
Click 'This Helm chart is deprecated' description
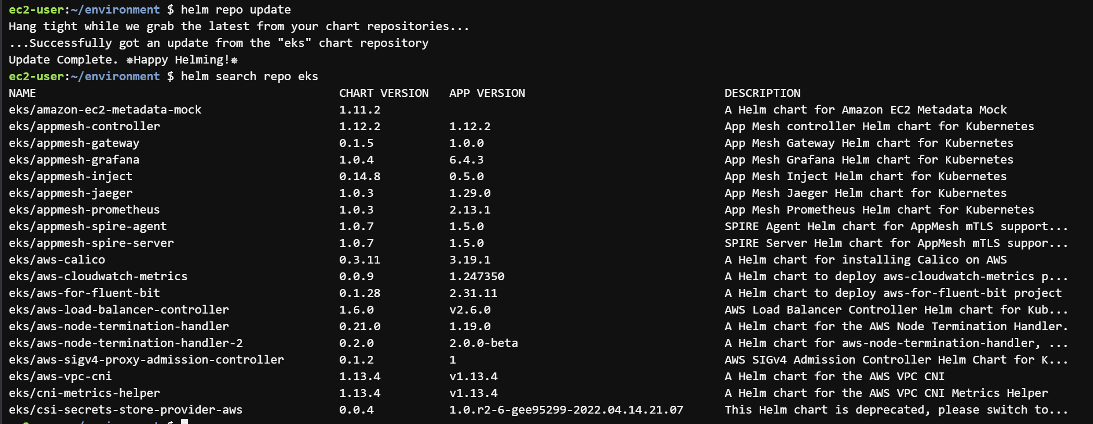click(x=896, y=410)
